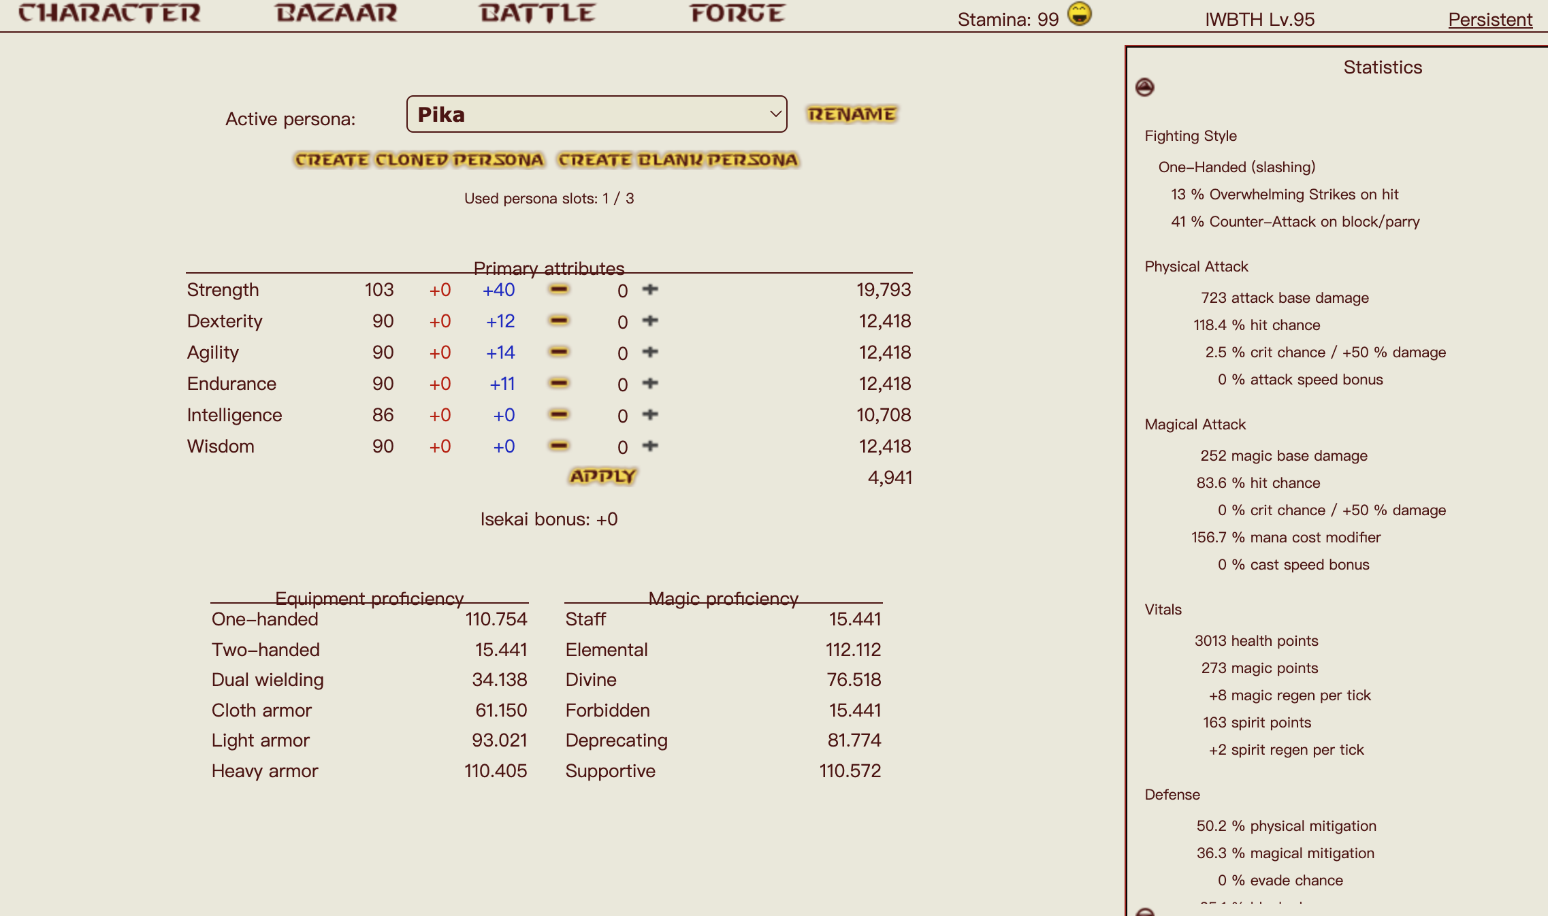Click Create Cloned Persona
The width and height of the screenshot is (1548, 916).
point(419,160)
